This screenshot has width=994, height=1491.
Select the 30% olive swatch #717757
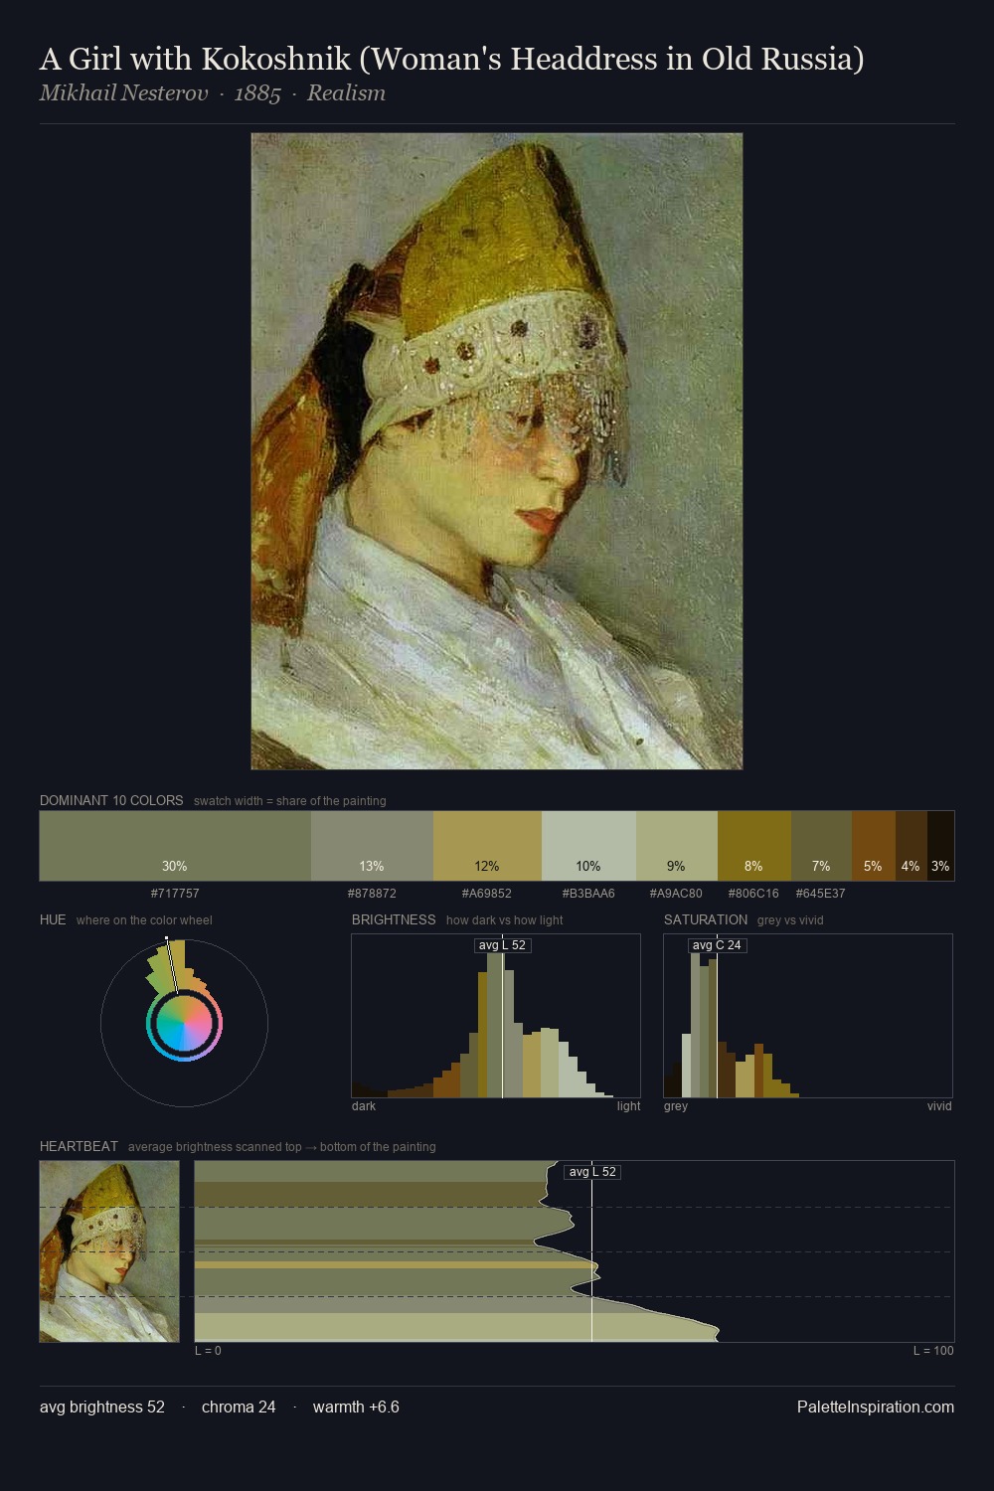(175, 846)
